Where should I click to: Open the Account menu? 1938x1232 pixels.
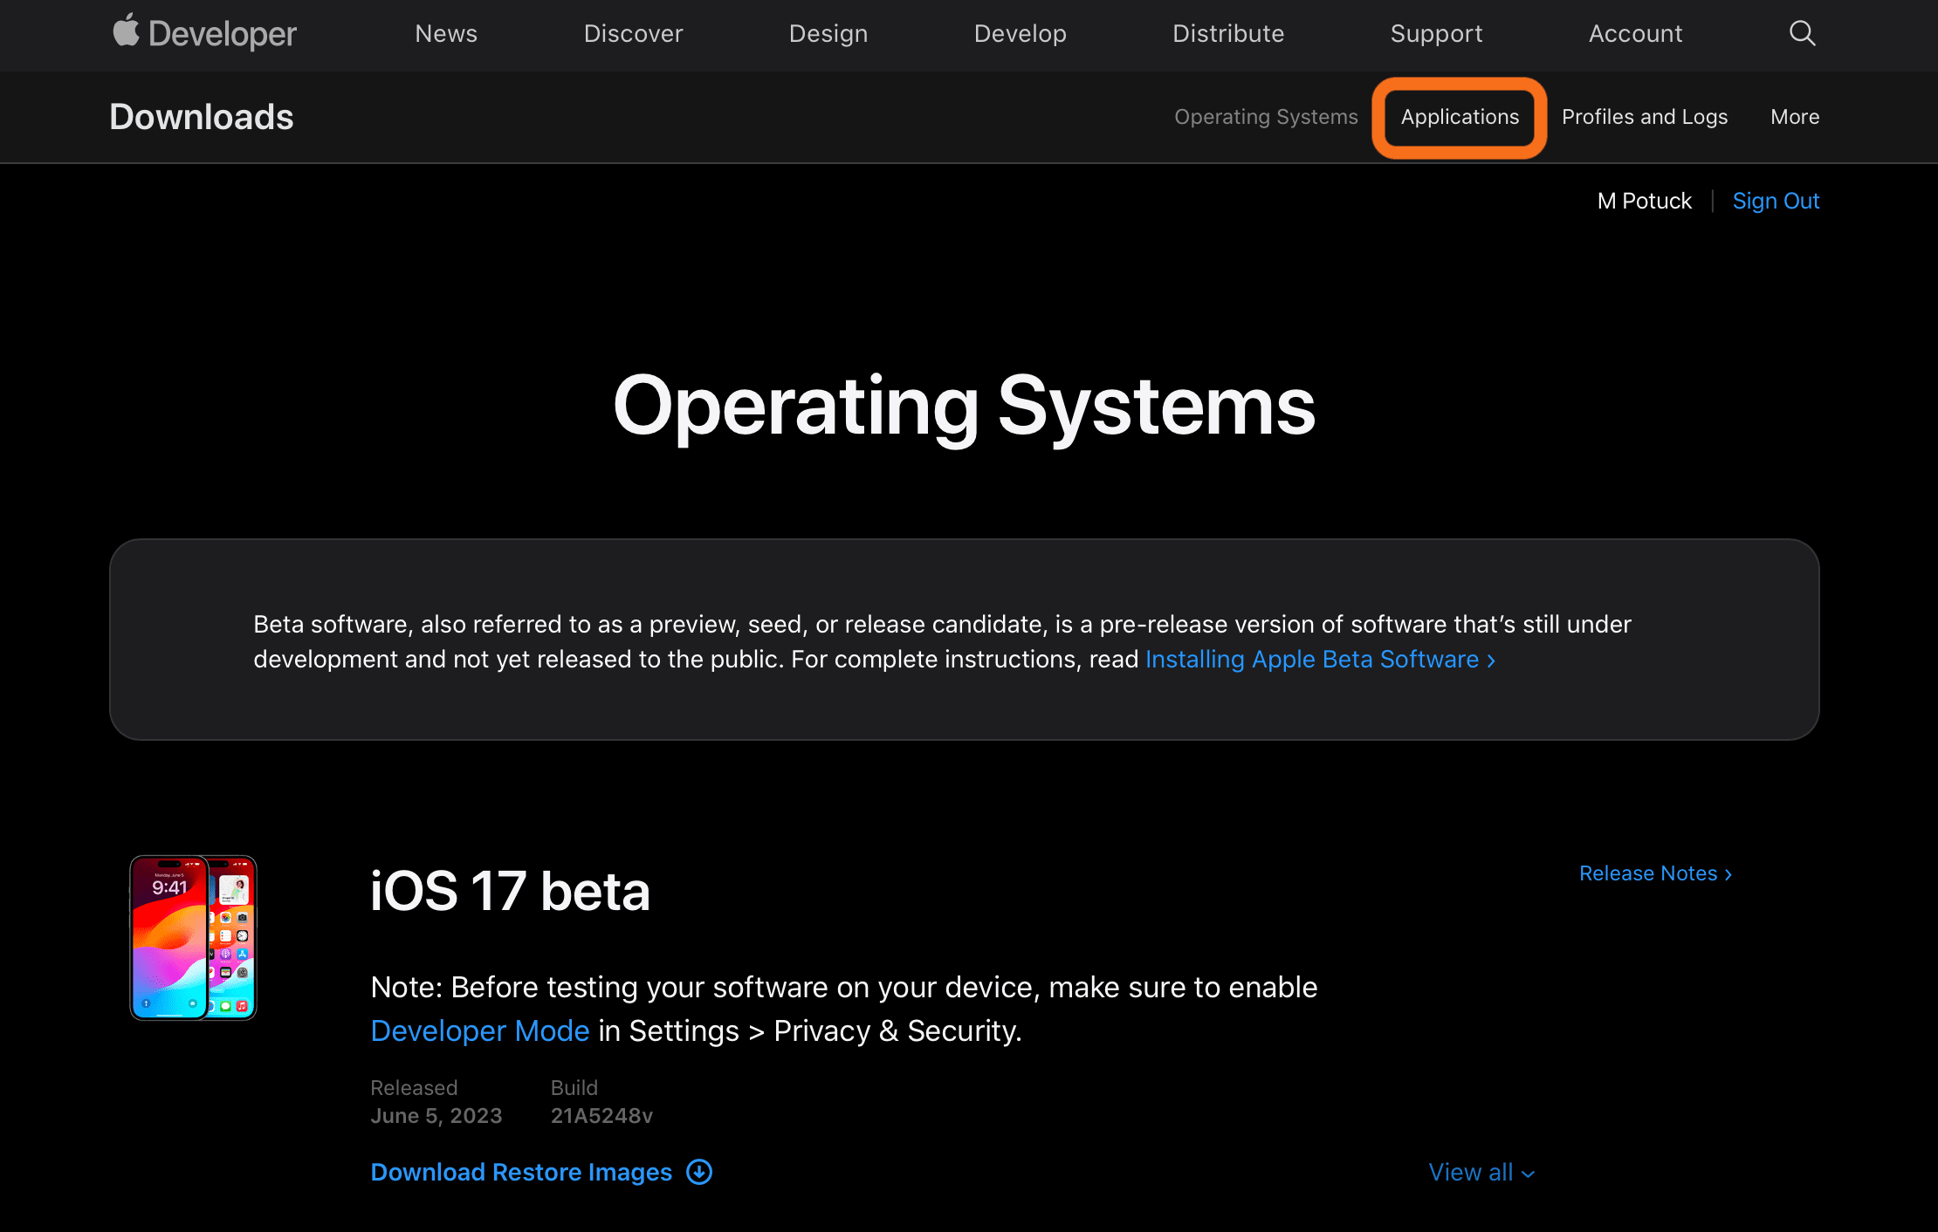pos(1635,33)
